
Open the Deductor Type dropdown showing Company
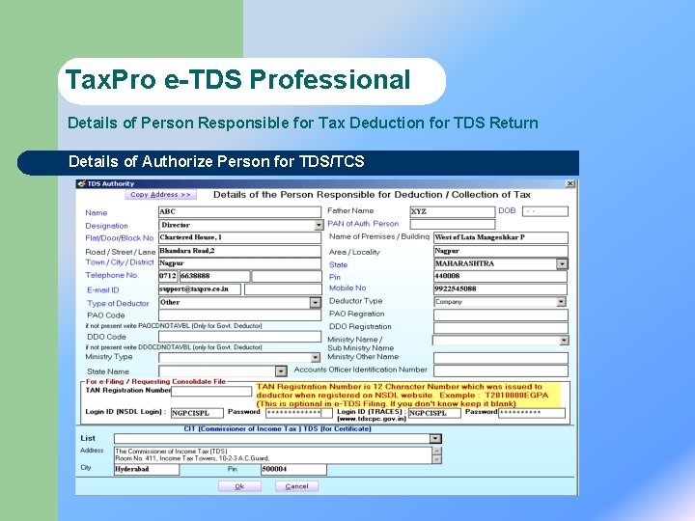[x=561, y=302]
